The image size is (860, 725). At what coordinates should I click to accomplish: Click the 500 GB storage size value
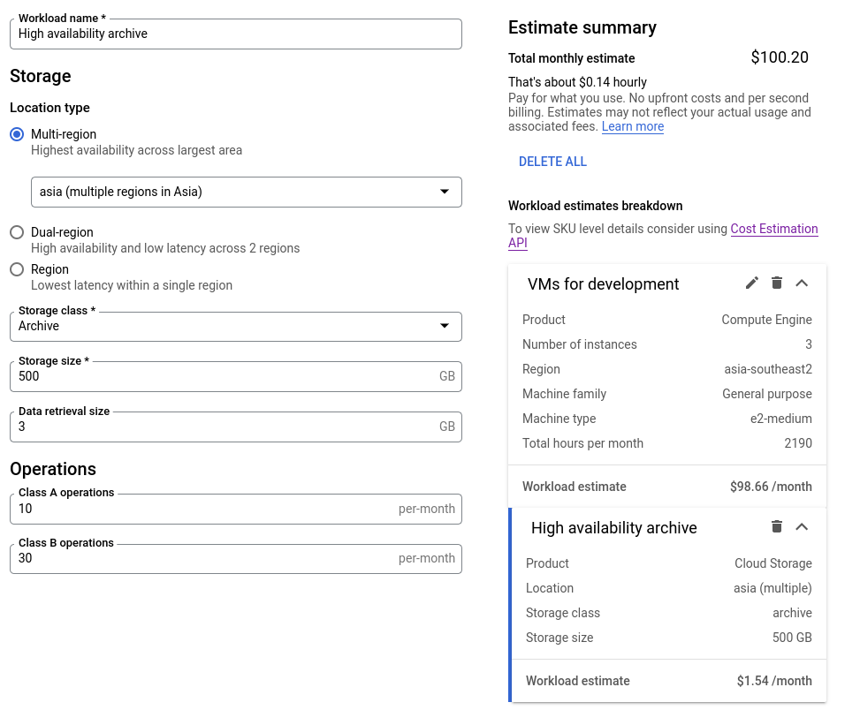(x=791, y=638)
